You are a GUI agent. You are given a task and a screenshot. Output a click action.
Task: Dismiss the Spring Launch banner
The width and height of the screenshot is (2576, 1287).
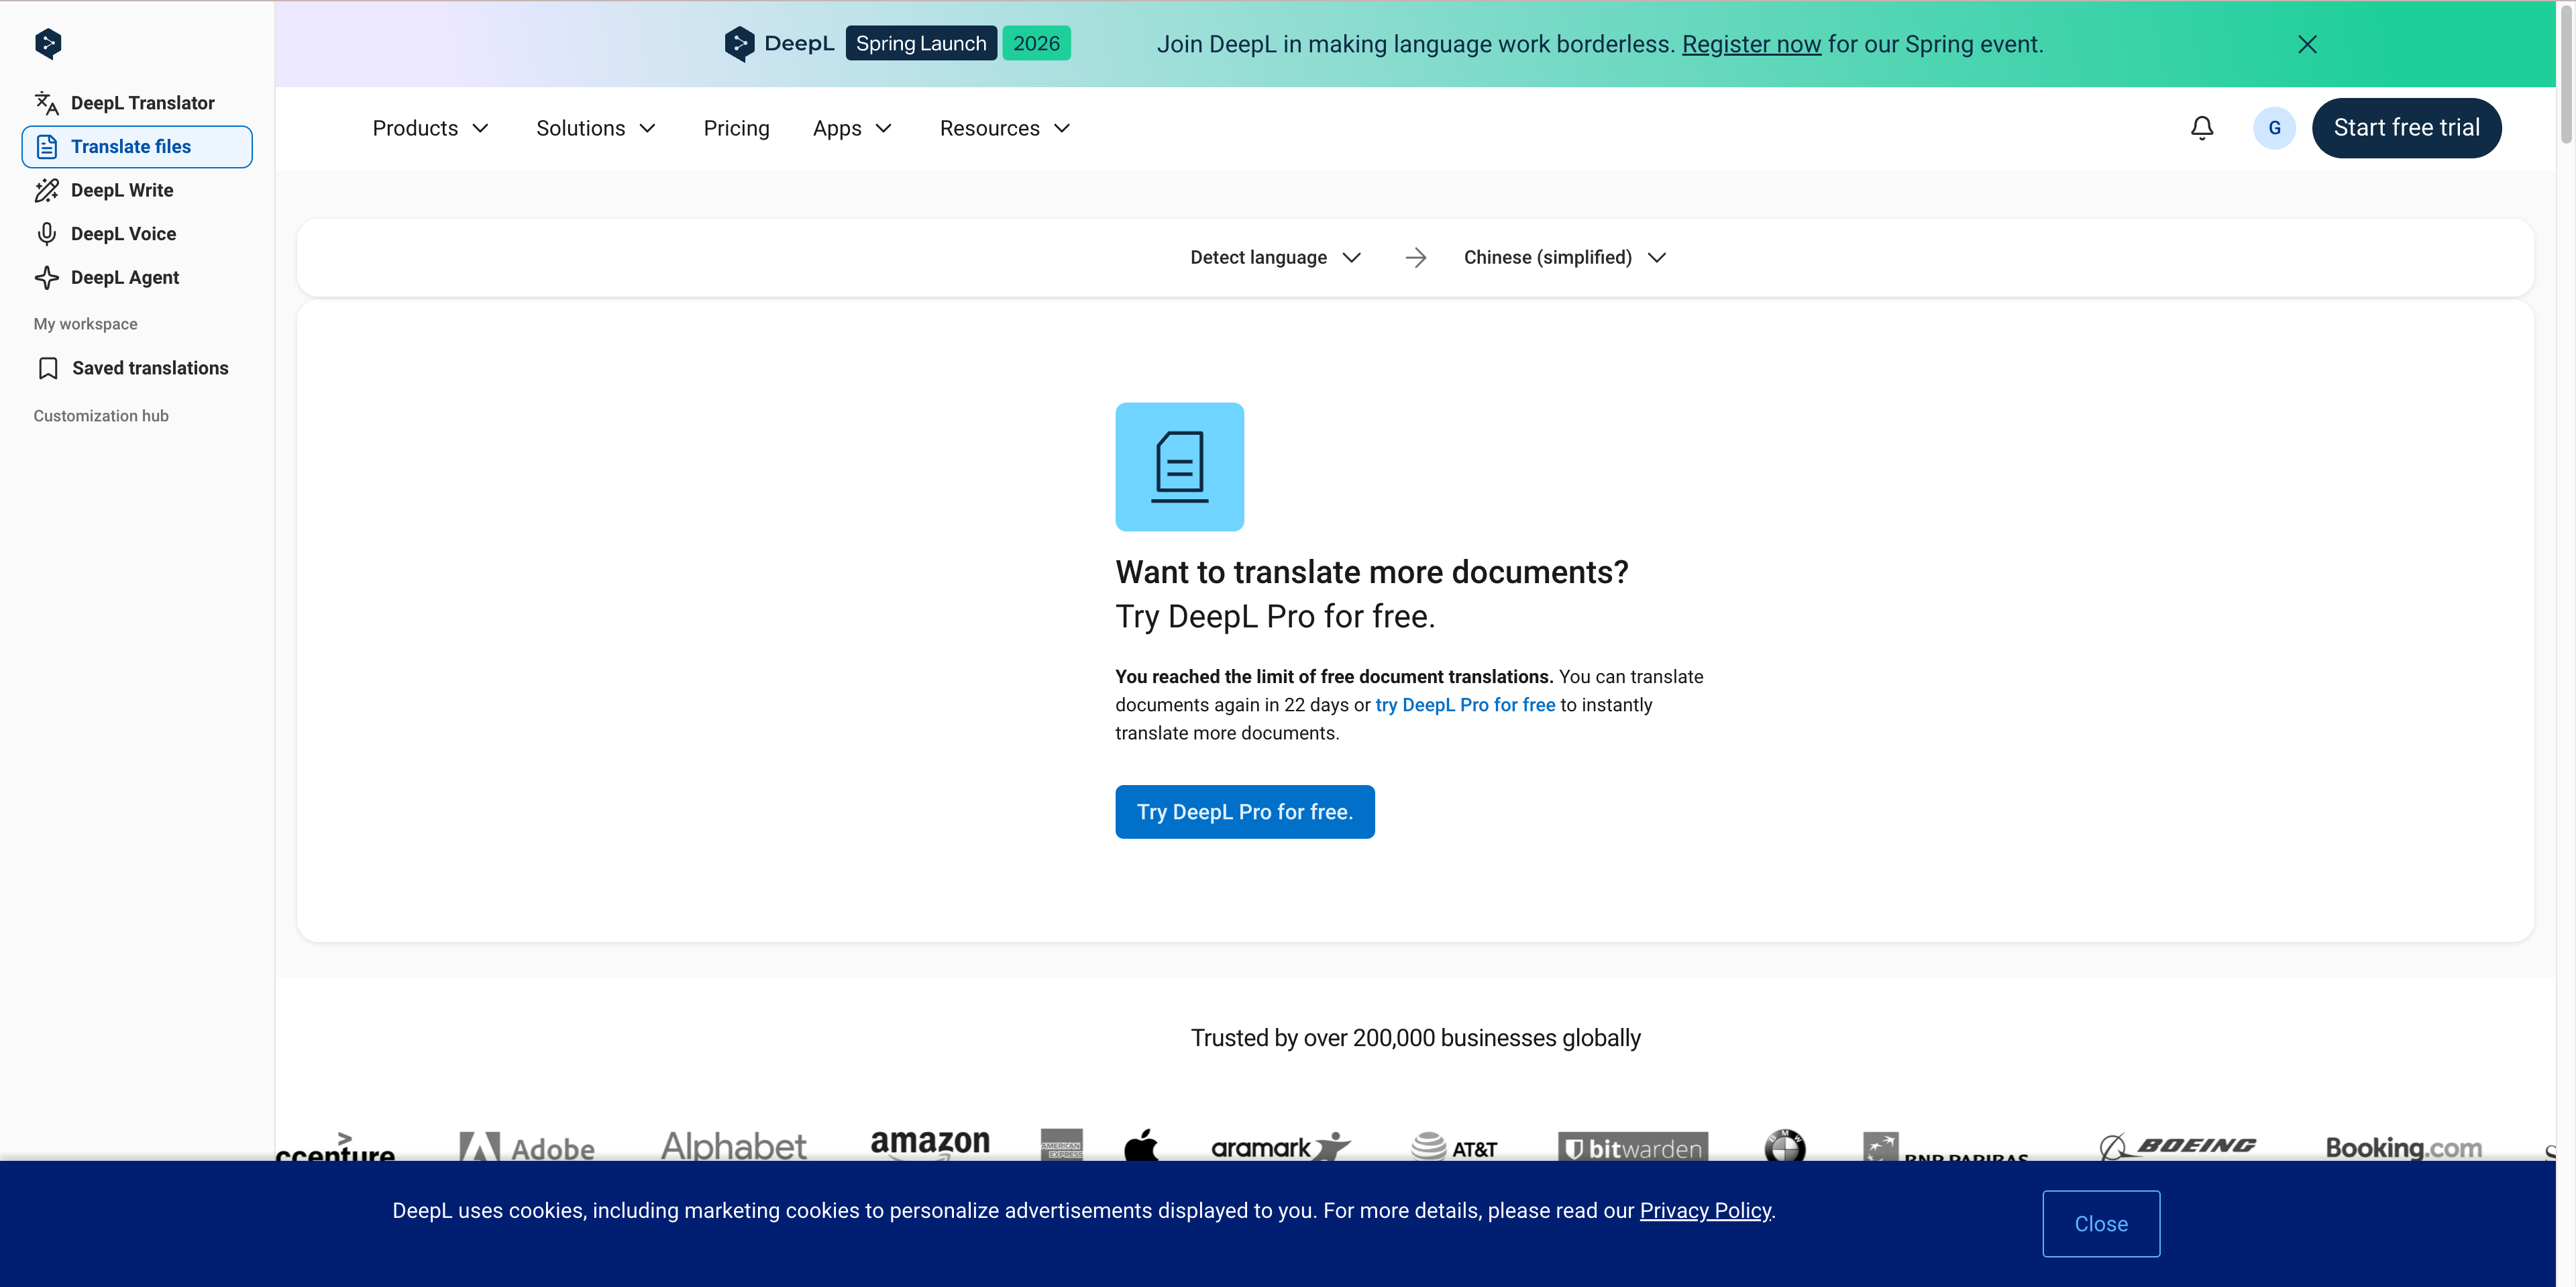click(2307, 44)
